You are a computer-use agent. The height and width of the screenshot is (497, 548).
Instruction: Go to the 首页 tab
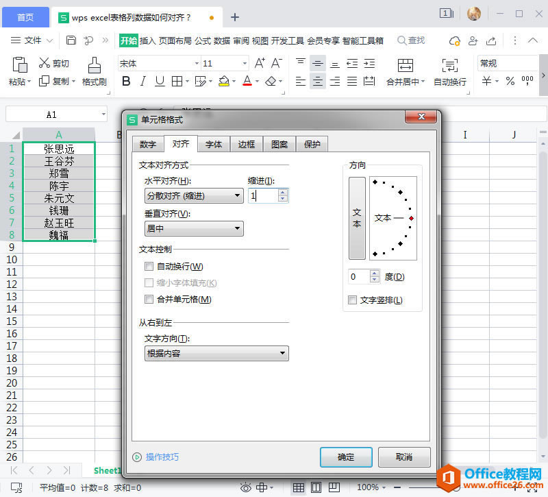pos(25,17)
